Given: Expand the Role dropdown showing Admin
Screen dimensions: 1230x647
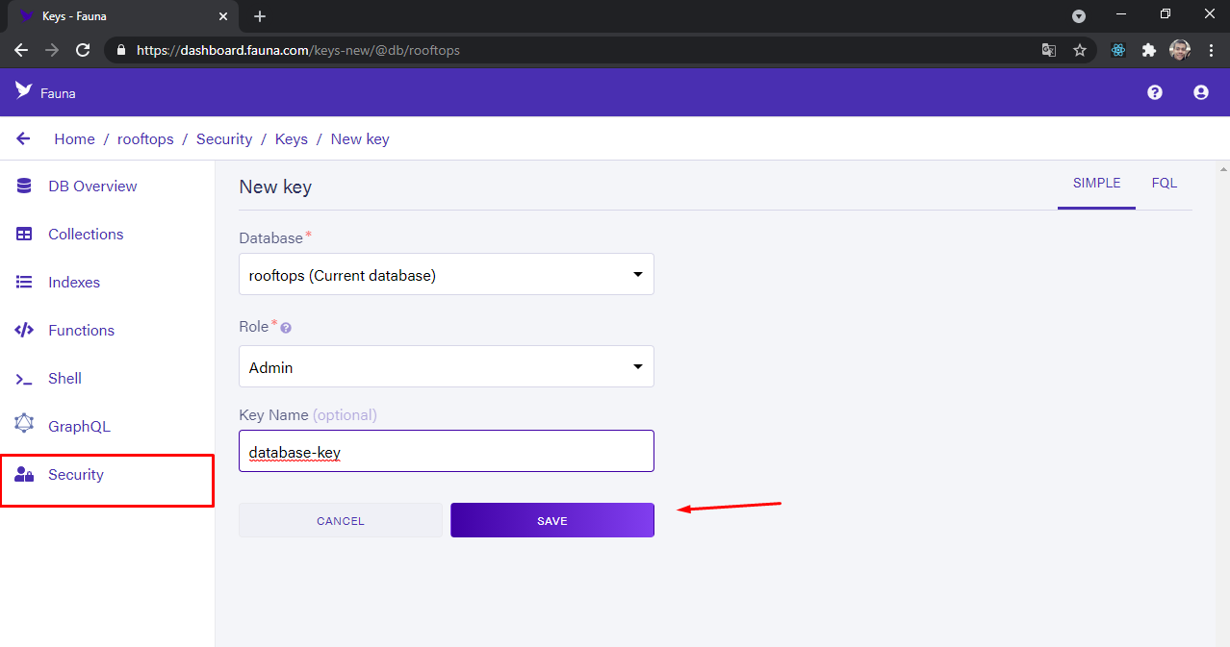Looking at the screenshot, I should tap(447, 366).
